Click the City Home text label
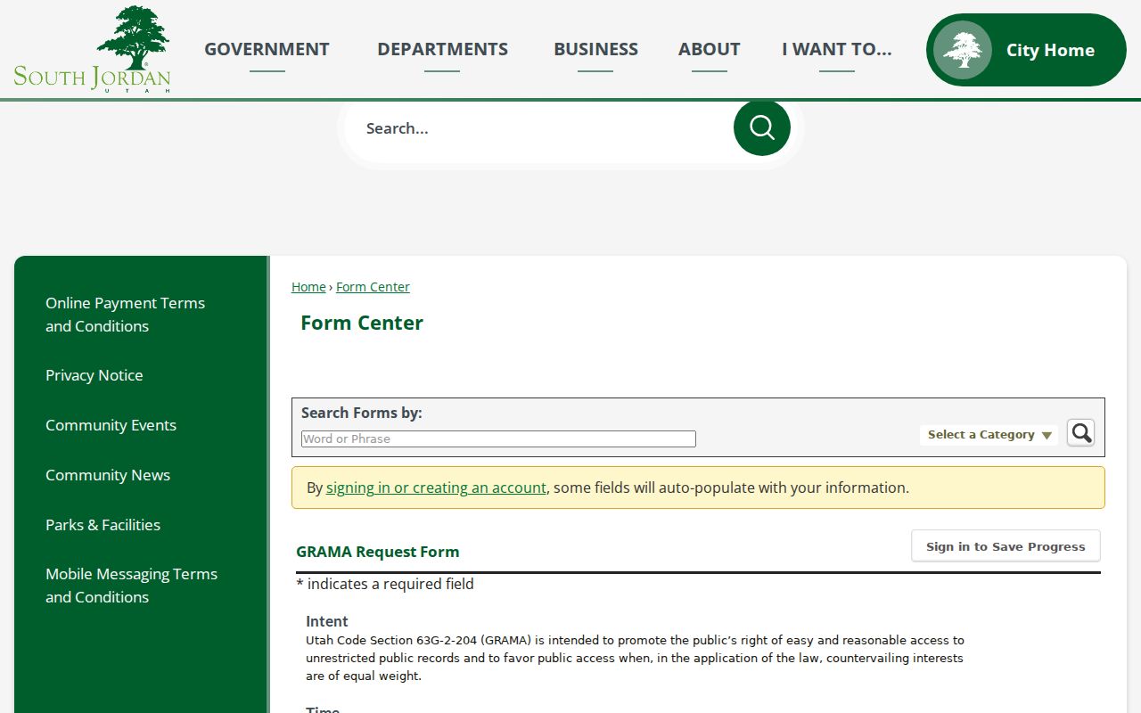The image size is (1141, 713). (x=1050, y=50)
